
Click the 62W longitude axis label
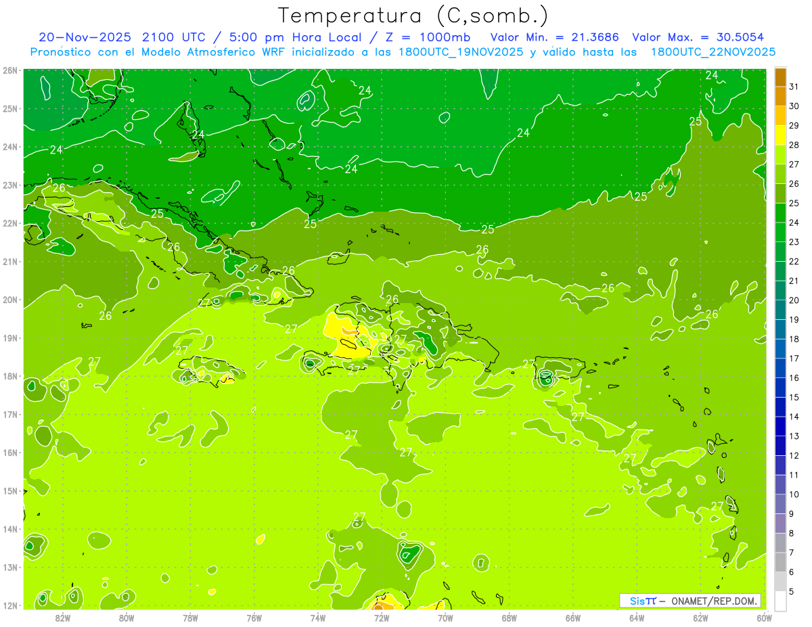[x=700, y=617]
